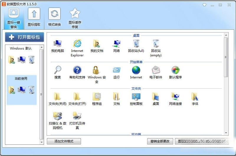
Task: Click the 文件夹(关闭) icon
Action: click(x=58, y=99)
